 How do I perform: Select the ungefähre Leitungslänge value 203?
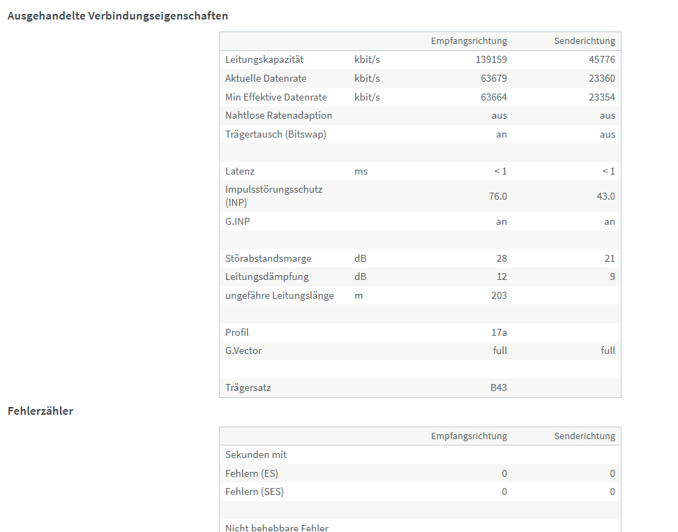click(499, 295)
